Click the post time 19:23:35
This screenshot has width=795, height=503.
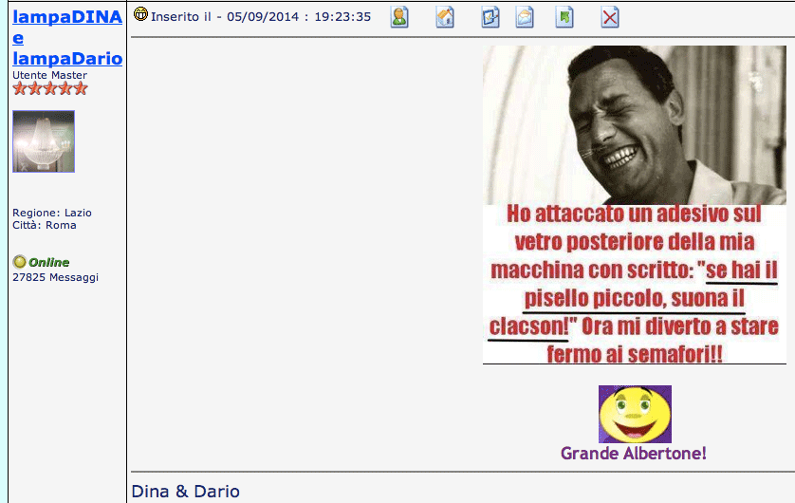tap(342, 17)
